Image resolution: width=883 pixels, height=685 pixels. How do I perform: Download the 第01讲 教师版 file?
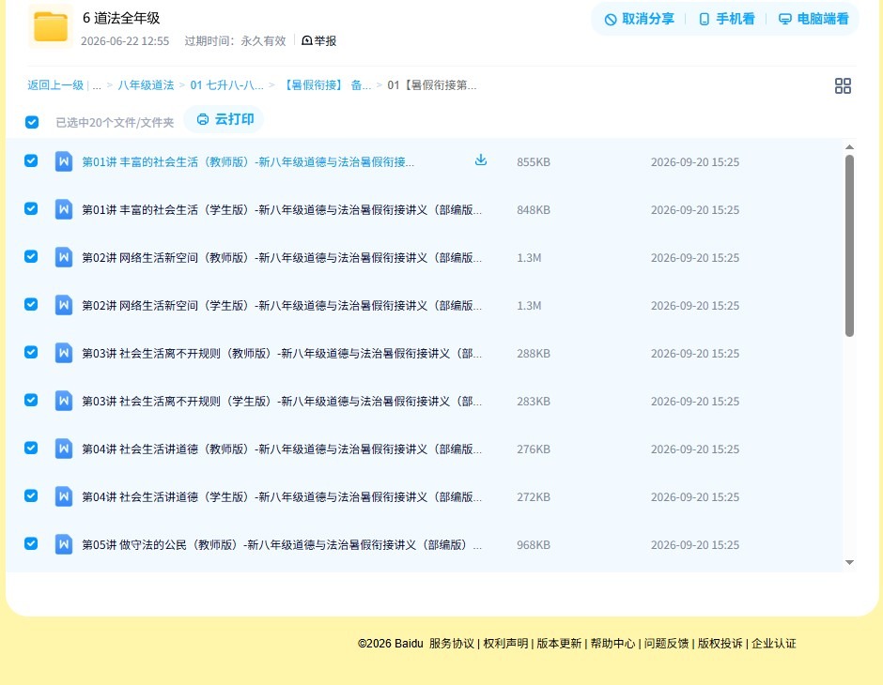[480, 160]
